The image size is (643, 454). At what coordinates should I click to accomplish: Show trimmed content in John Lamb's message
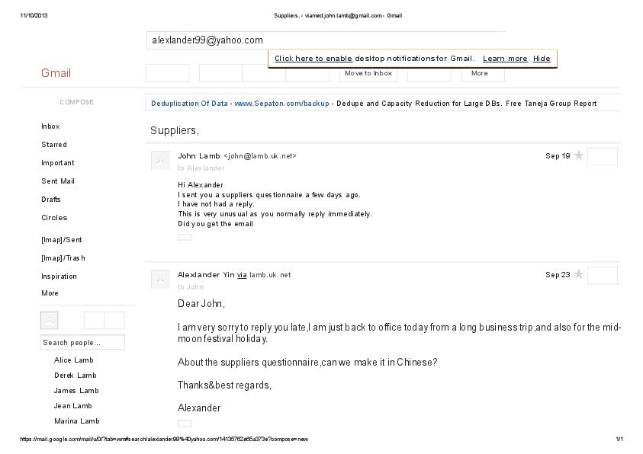(185, 237)
